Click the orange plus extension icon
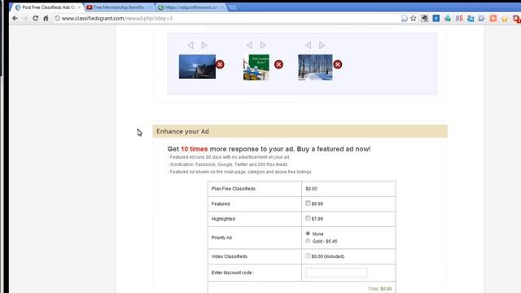This screenshot has width=521, height=293. click(x=493, y=18)
